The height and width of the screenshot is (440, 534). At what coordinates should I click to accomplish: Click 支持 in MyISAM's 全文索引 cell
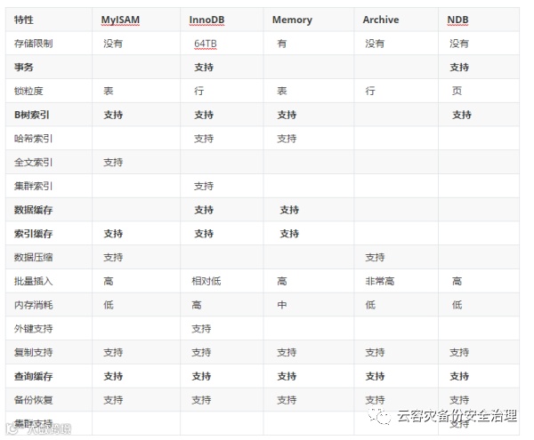(x=113, y=163)
